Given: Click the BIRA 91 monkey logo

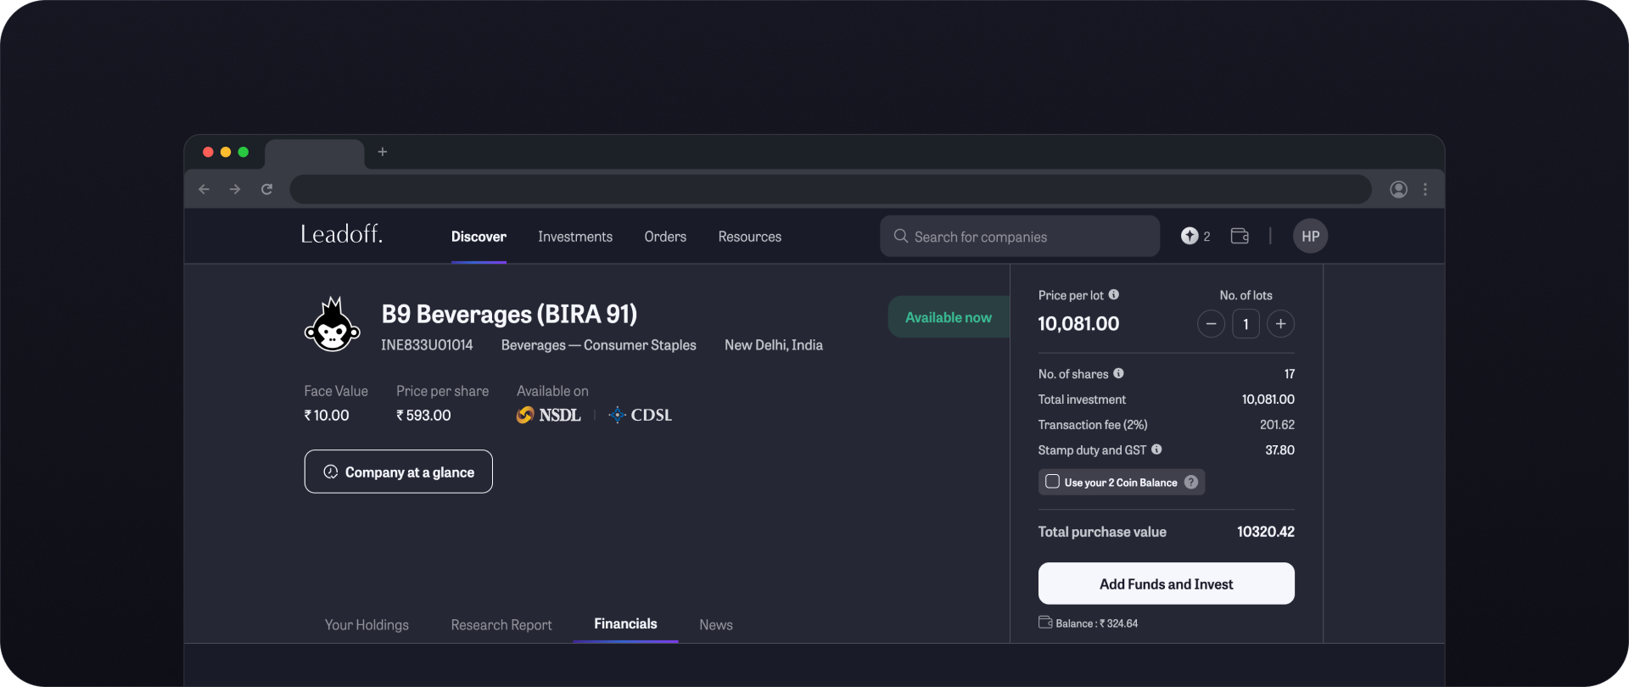Looking at the screenshot, I should point(333,324).
